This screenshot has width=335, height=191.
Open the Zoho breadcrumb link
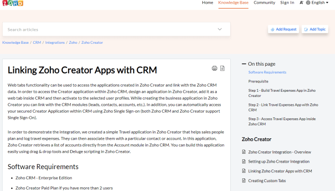[x=73, y=42]
